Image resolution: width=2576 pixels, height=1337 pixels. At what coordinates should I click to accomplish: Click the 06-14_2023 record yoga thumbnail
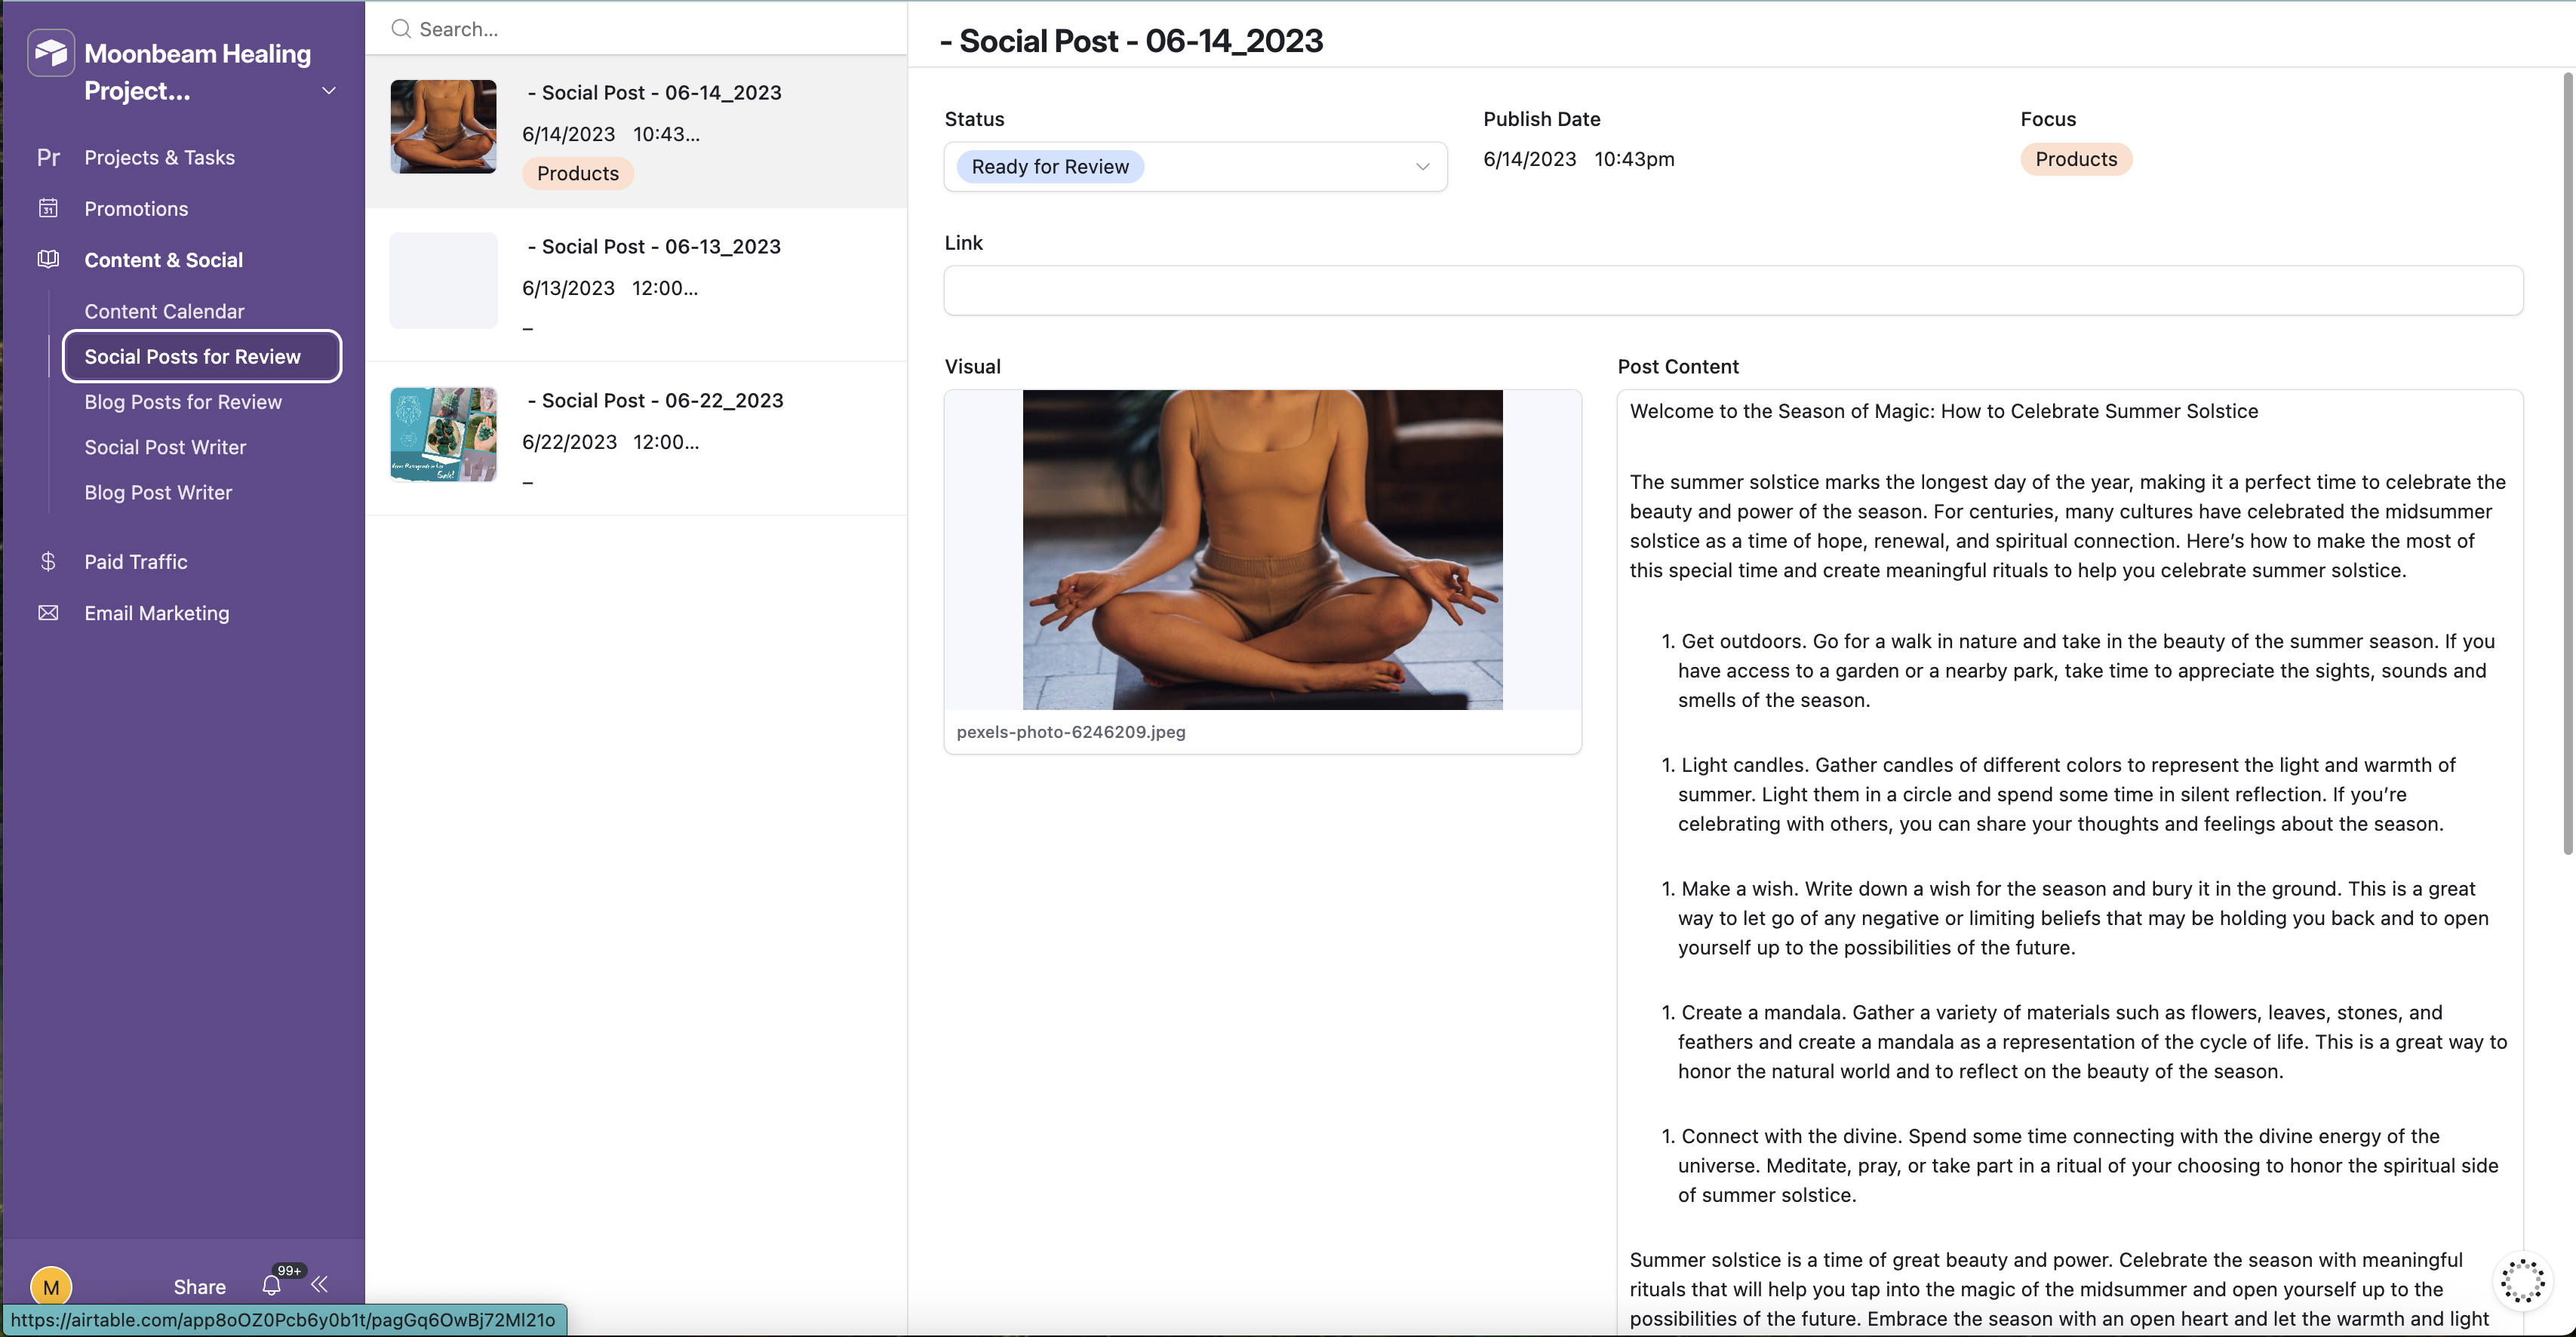tap(443, 127)
